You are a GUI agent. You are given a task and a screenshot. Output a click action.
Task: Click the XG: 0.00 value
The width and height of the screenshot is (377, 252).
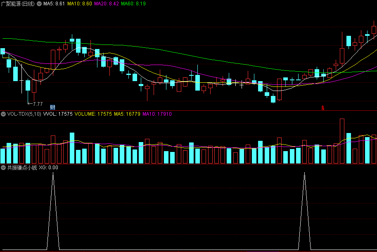49,168
